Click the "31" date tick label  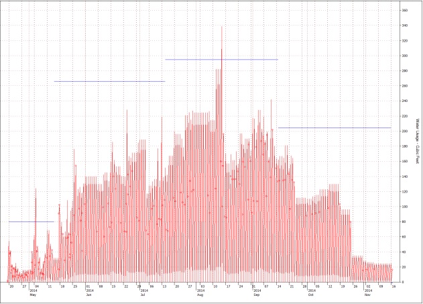point(253,287)
